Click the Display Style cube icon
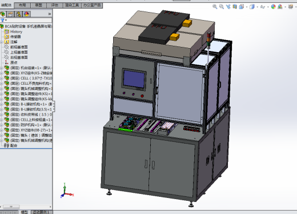This screenshot has height=214, width=297. pyautogui.click(x=252, y=7)
